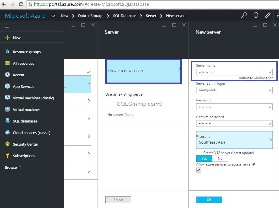Close the Server blade
The width and height of the screenshot is (279, 208).
[x=184, y=25]
